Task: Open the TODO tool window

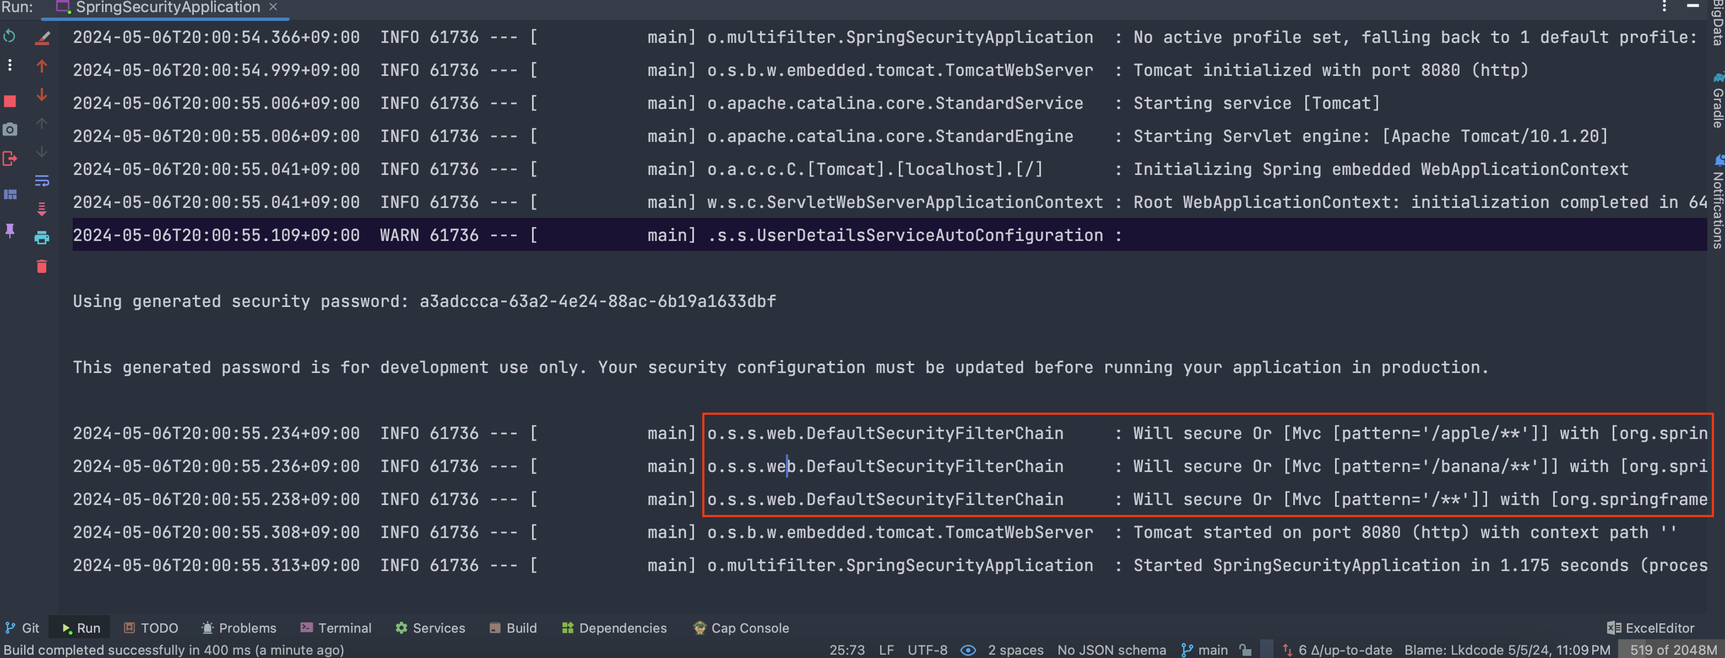Action: 151,628
